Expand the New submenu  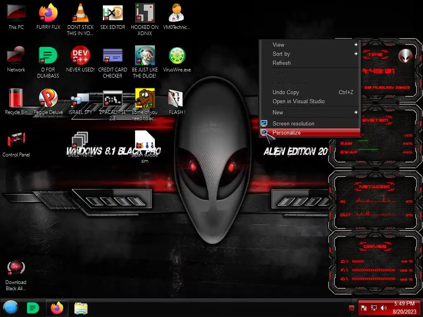[x=310, y=112]
